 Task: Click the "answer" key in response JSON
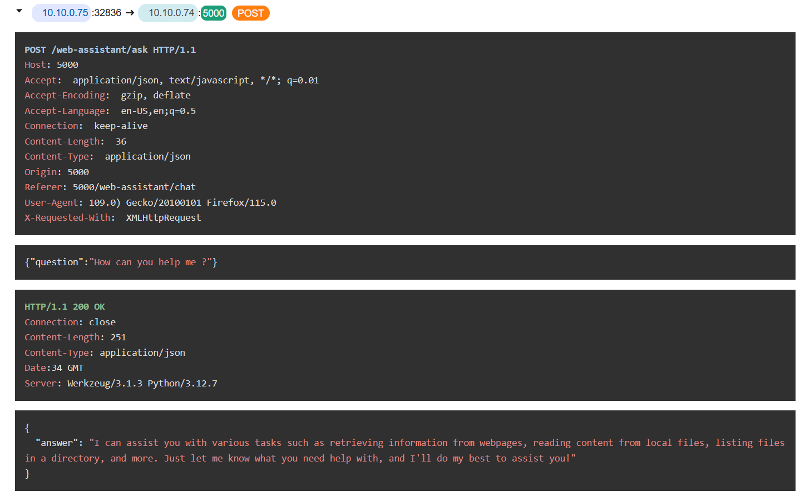point(56,443)
